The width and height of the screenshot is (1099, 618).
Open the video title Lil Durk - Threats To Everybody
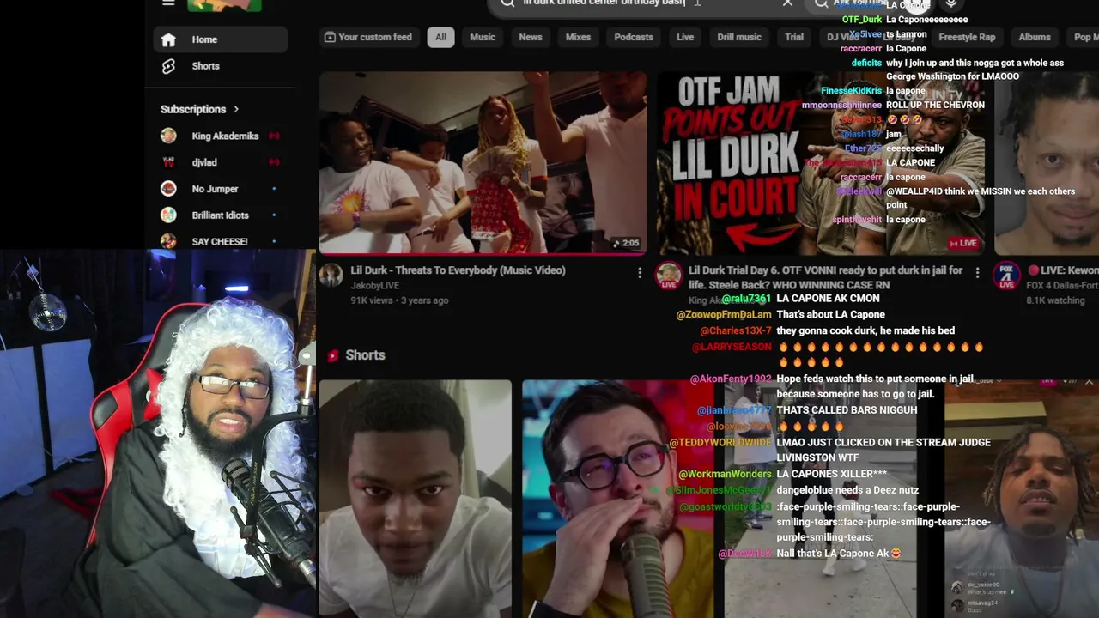pos(458,270)
